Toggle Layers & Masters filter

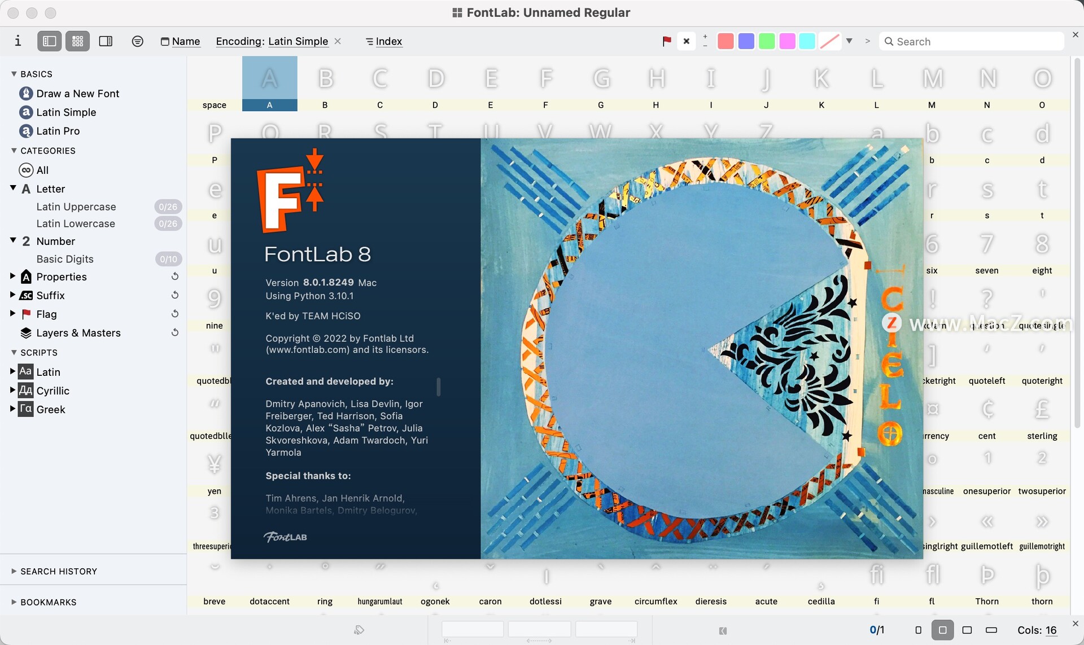(x=78, y=333)
